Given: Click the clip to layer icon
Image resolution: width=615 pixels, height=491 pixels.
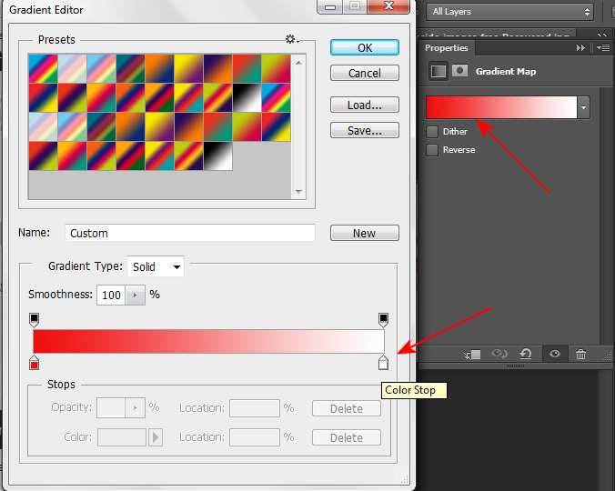Looking at the screenshot, I should pos(472,355).
